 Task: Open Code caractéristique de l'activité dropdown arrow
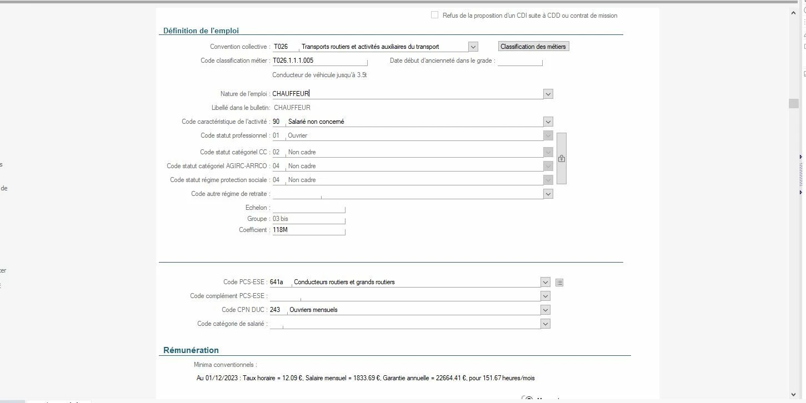[x=548, y=122]
